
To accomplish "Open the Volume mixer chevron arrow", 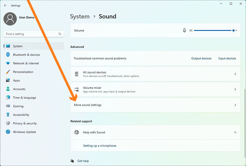I will coord(235,90).
